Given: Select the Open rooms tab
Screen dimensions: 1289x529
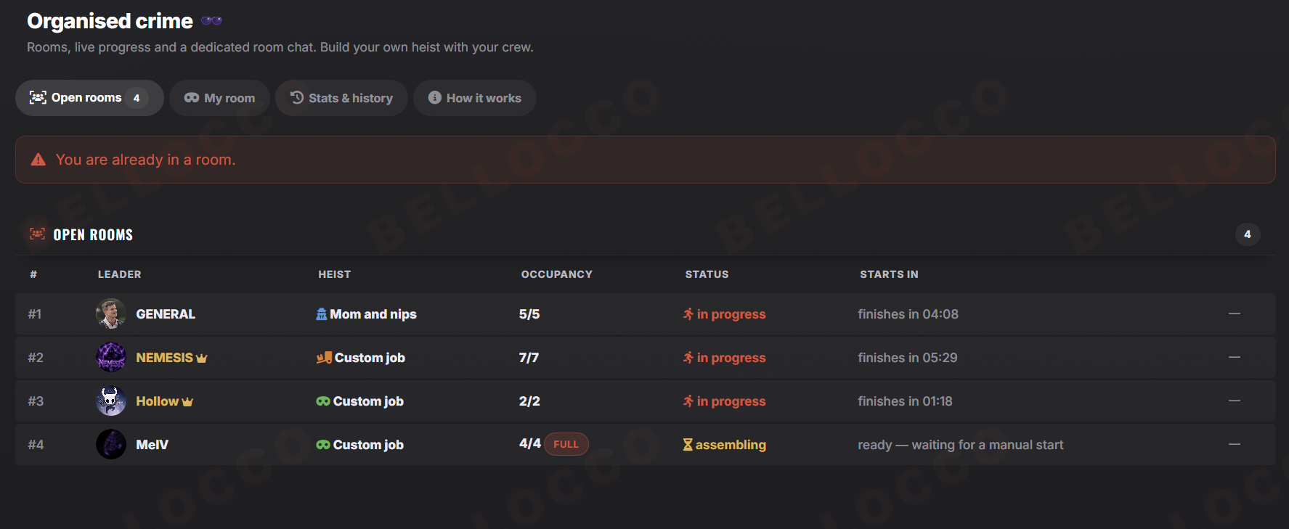Looking at the screenshot, I should point(89,98).
